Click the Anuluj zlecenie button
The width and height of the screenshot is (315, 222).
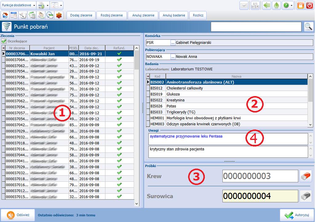pyautogui.click(x=143, y=15)
